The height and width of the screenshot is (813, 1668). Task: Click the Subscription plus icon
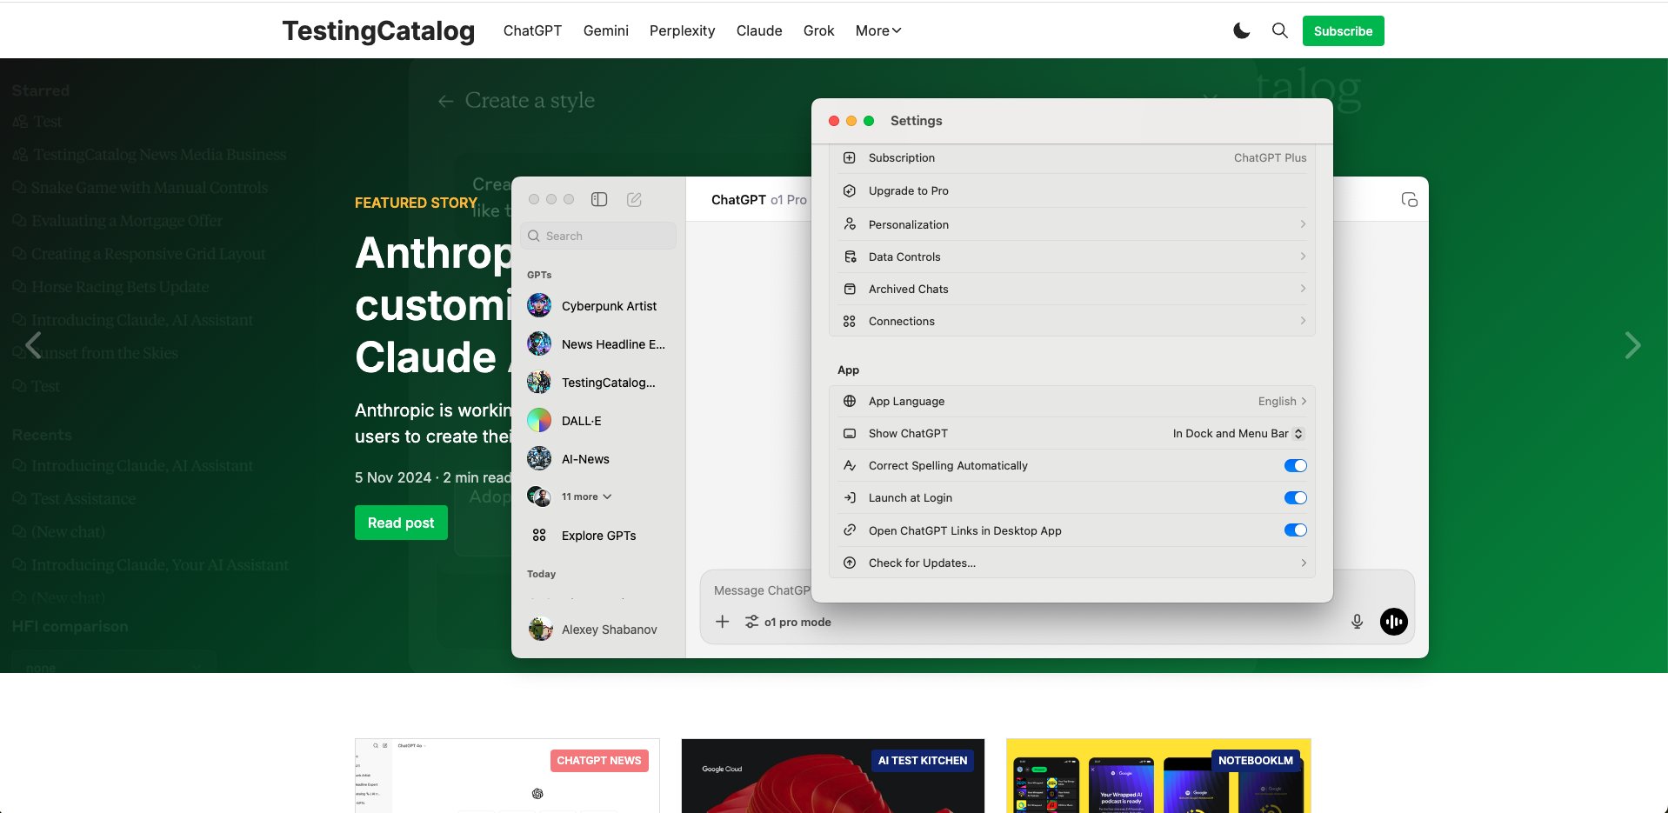(850, 157)
